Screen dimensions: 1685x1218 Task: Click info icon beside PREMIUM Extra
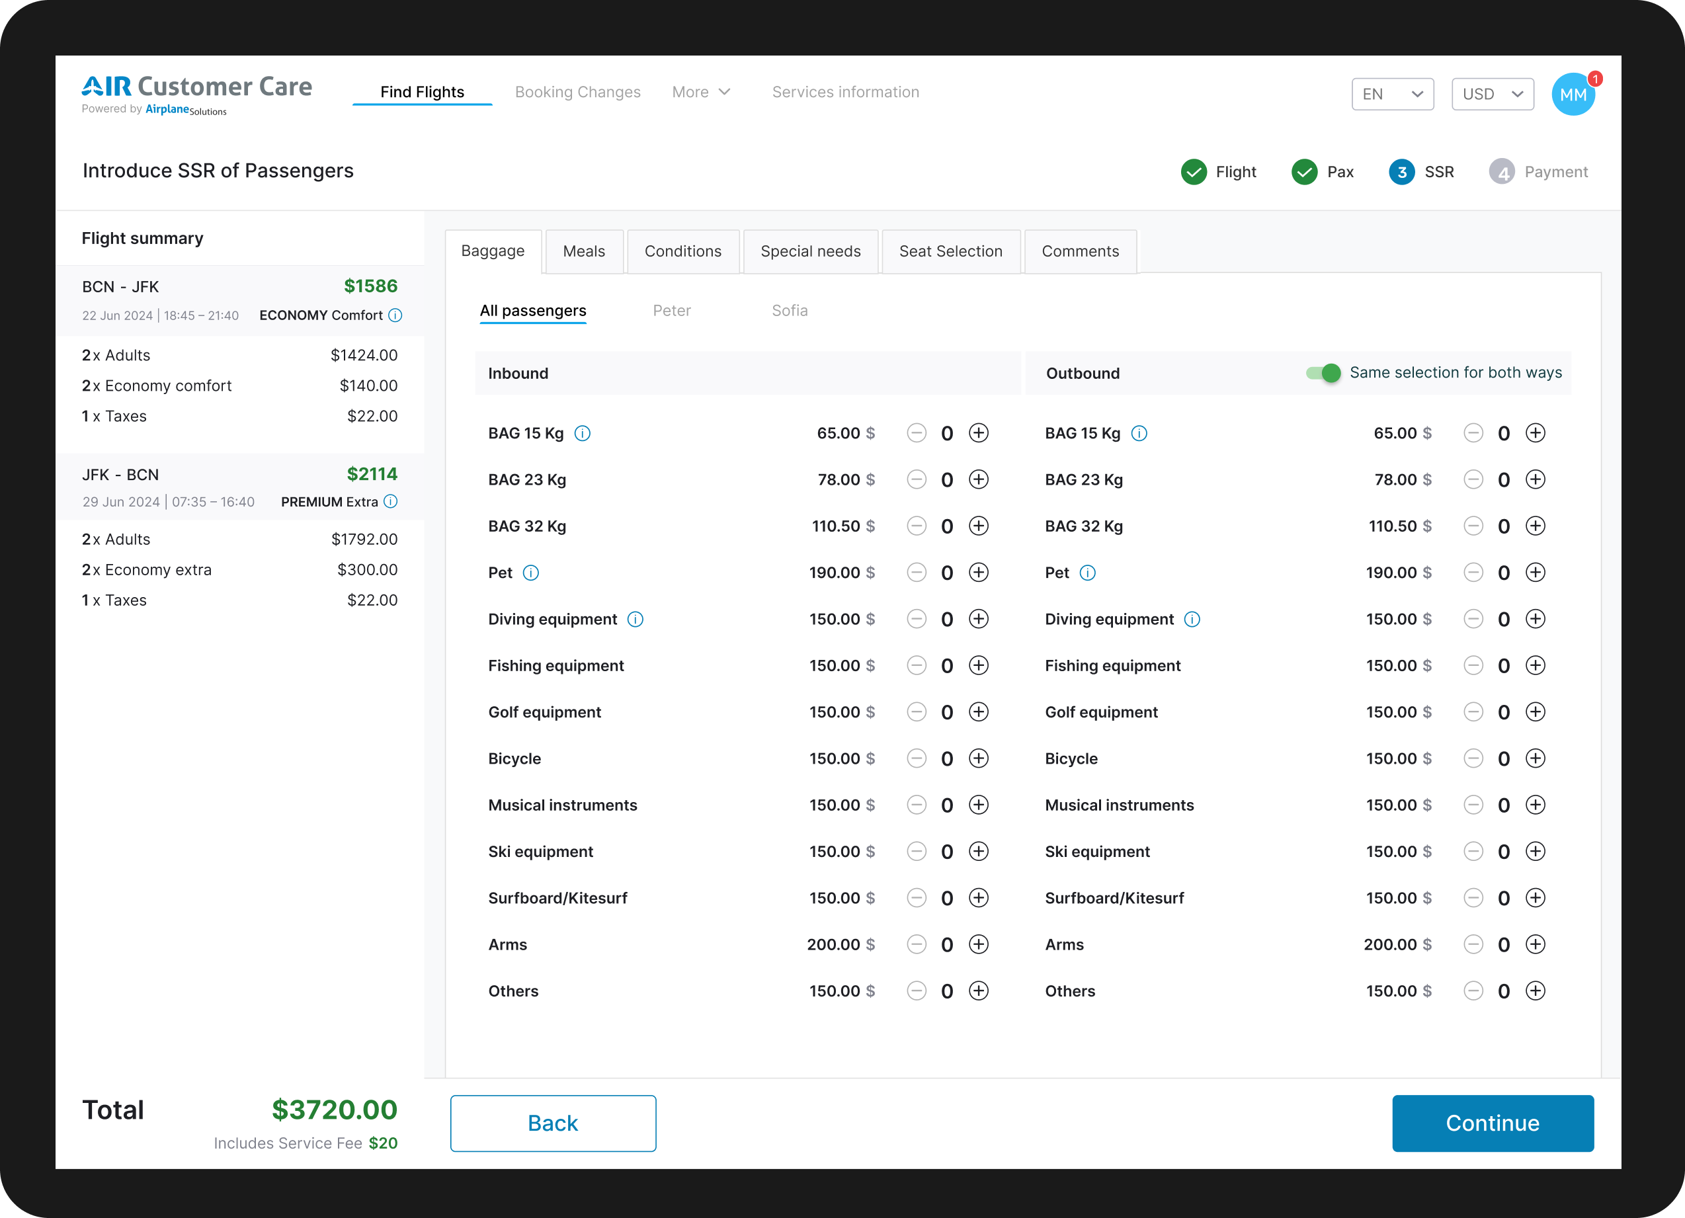coord(391,502)
